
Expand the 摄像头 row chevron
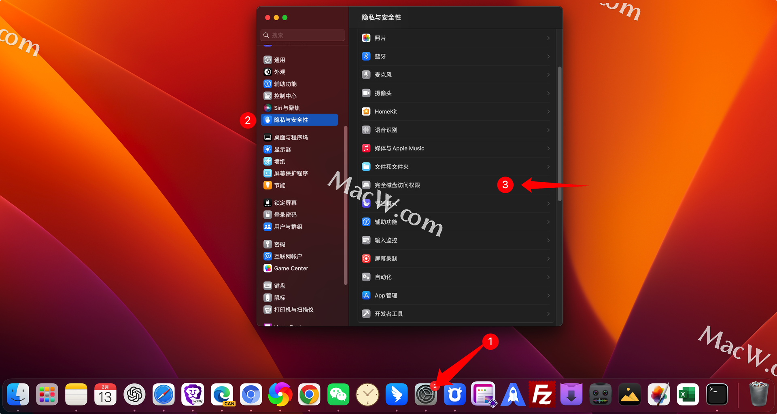click(x=548, y=93)
